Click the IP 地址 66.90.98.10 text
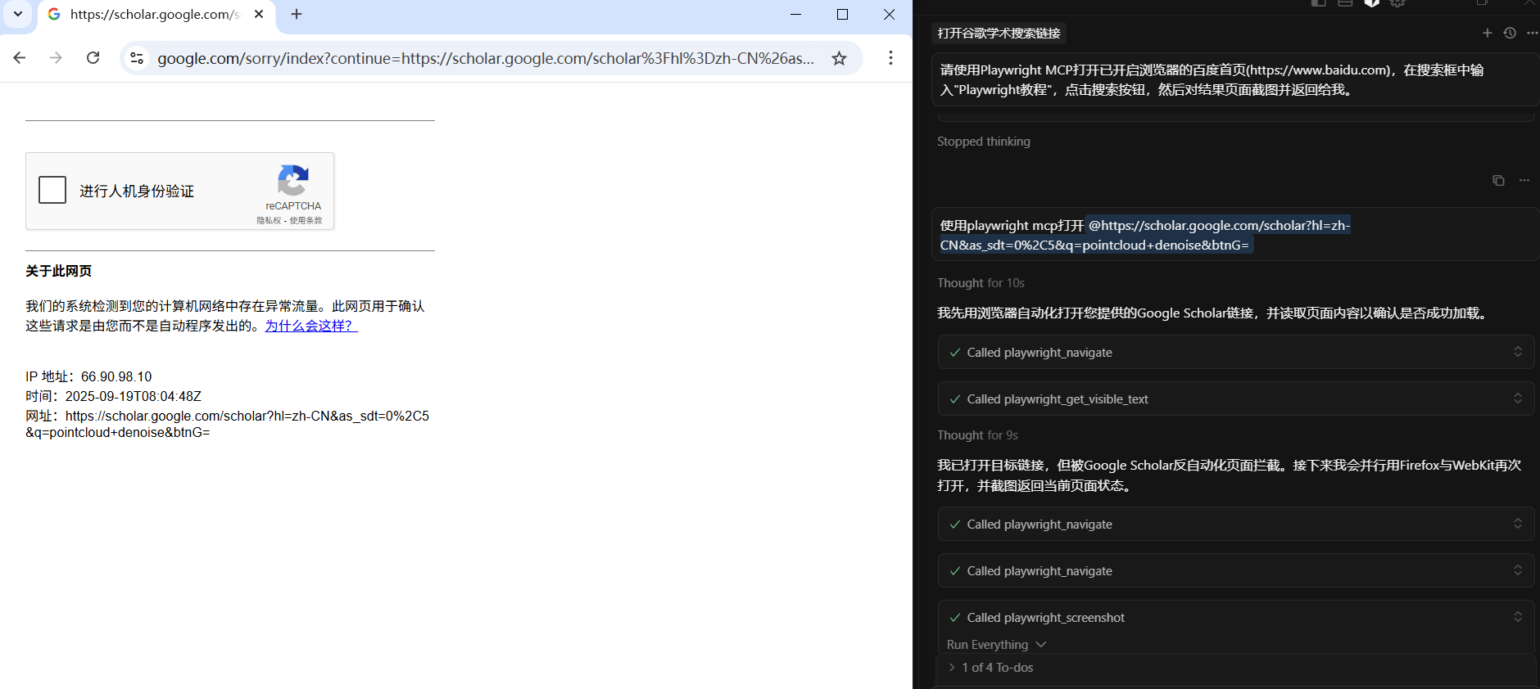Viewport: 1540px width, 689px height. coord(88,376)
